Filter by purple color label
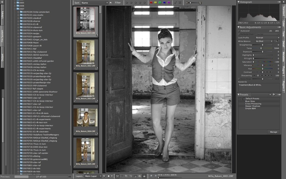The width and height of the screenshot is (286, 179). (x=169, y=3)
